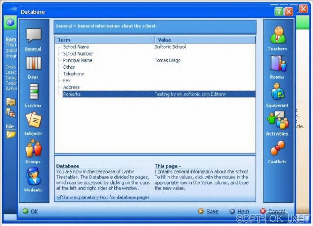This screenshot has width=313, height=226.
Task: Click the Days label text
Action: [x=33, y=77]
